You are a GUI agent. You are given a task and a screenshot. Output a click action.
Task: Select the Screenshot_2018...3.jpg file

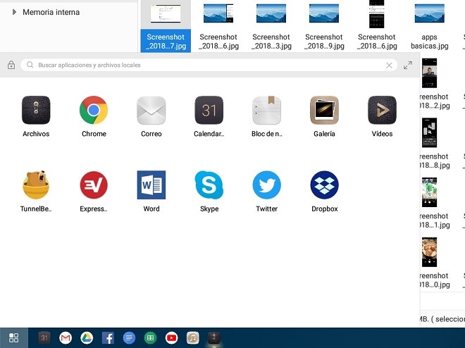click(271, 26)
